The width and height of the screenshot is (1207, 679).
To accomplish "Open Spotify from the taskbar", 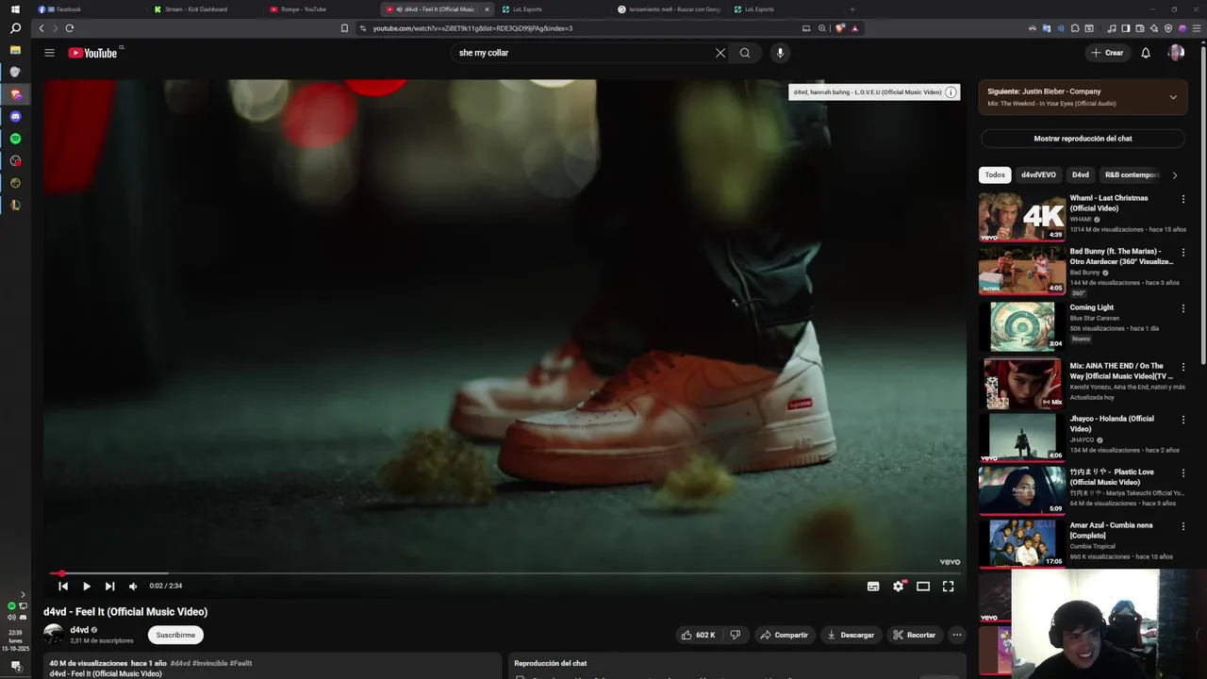I will 15,139.
